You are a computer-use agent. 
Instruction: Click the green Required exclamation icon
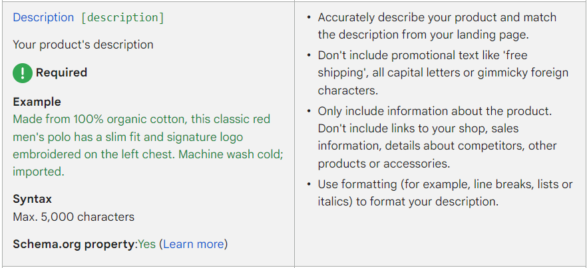(23, 72)
